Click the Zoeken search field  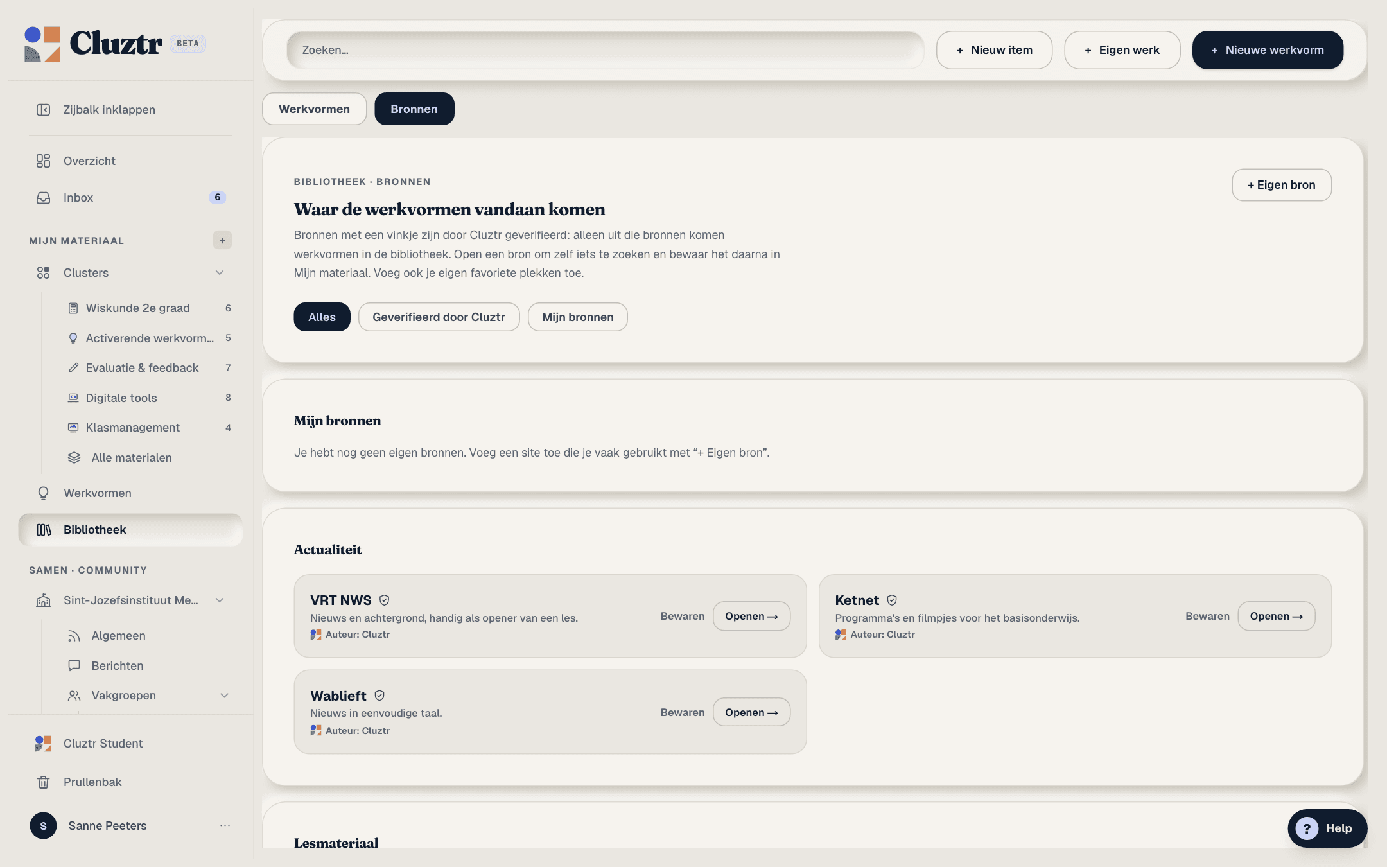point(605,50)
